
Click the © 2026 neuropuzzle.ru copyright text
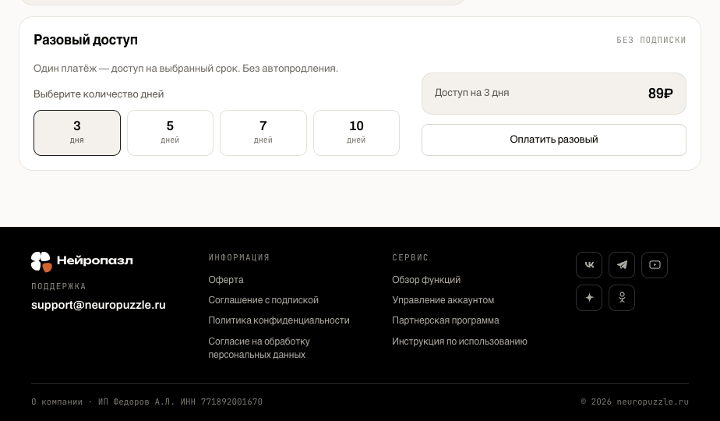coord(635,402)
